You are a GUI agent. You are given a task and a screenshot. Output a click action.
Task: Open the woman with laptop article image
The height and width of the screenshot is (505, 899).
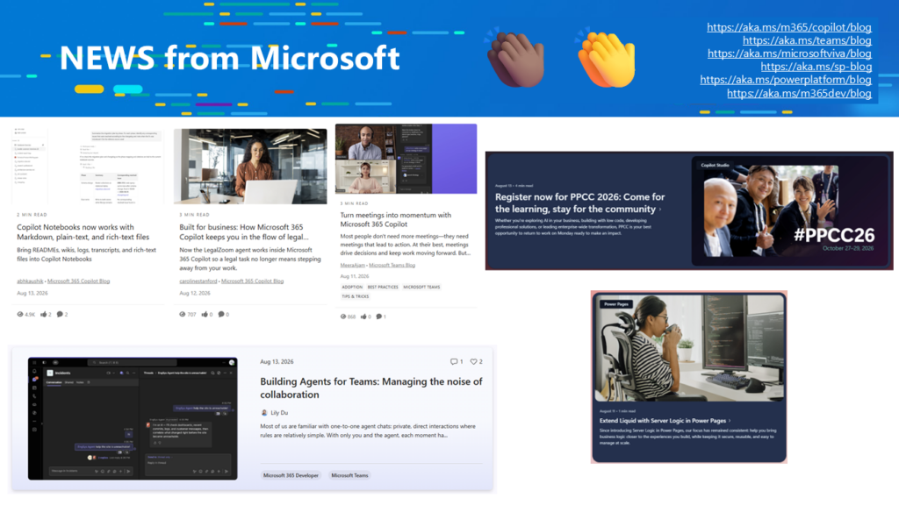pos(250,166)
